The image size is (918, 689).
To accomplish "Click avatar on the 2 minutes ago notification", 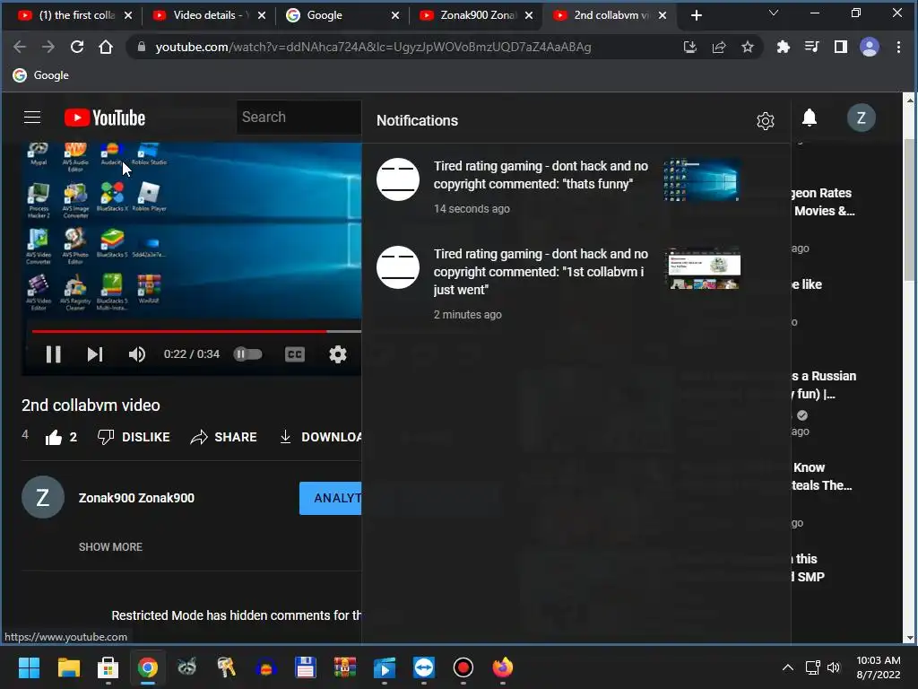I will coord(397,267).
